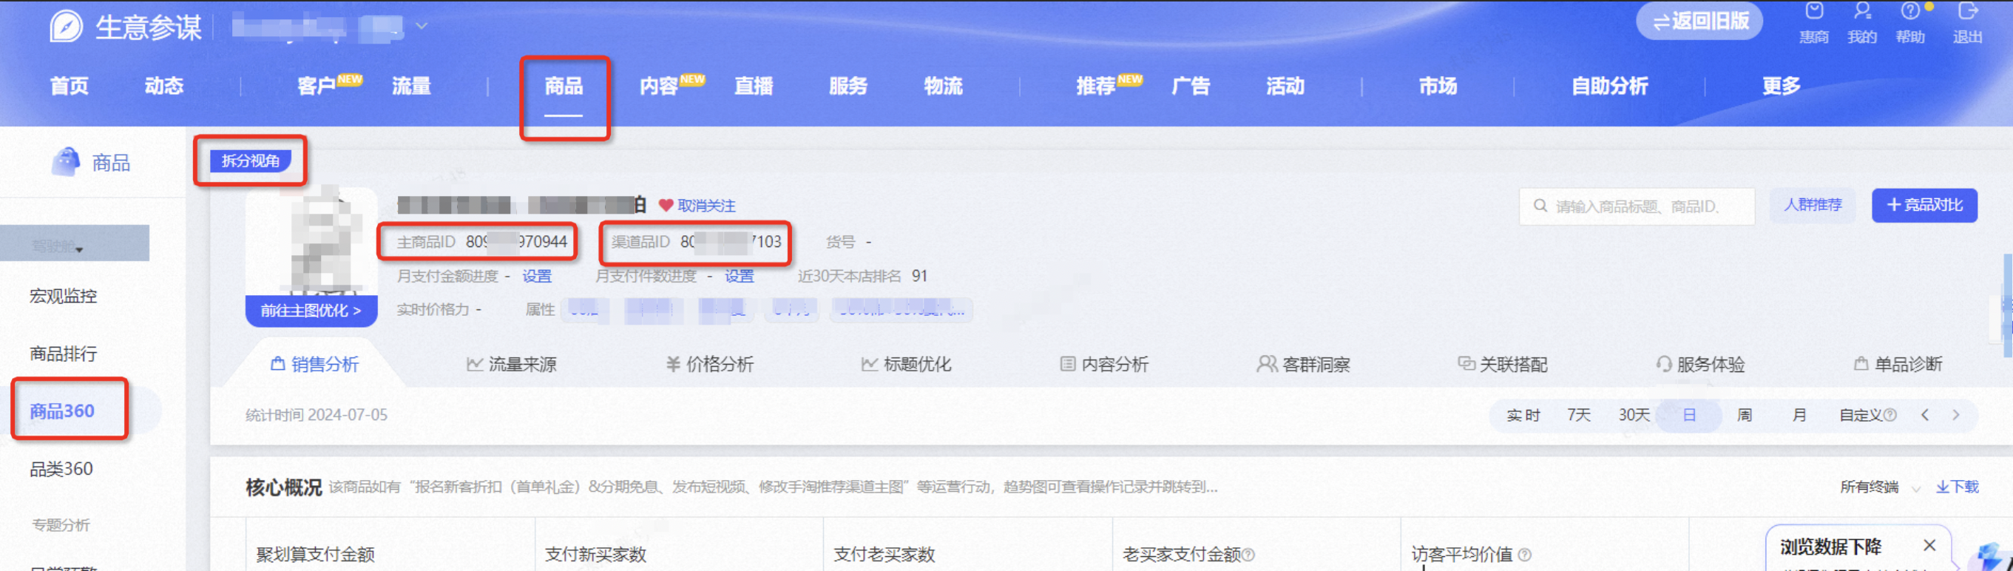
Task: Click the heart icon beside 取消关注
Action: 666,206
